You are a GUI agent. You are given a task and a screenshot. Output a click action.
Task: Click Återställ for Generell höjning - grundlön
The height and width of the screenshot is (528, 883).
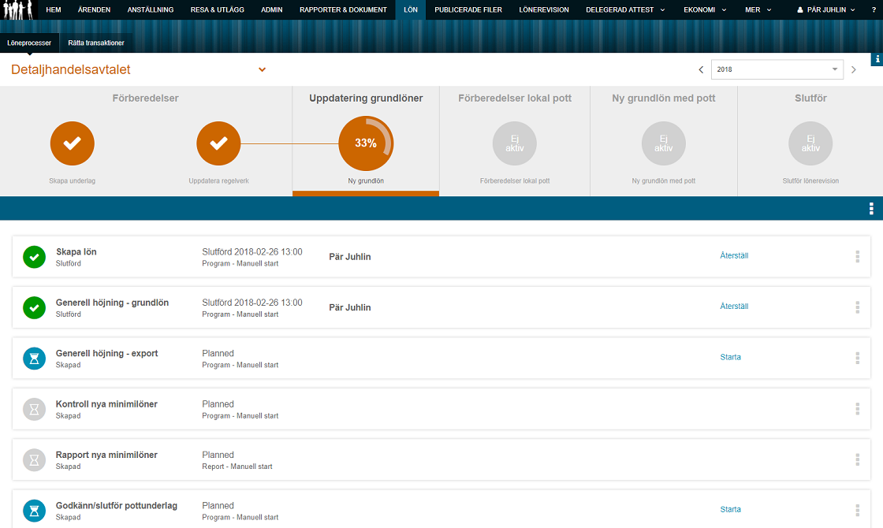click(x=734, y=307)
